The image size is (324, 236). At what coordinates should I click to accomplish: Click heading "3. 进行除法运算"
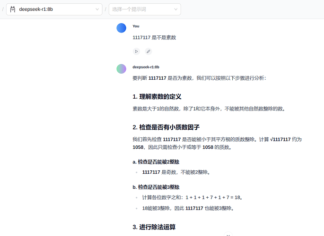(154, 227)
